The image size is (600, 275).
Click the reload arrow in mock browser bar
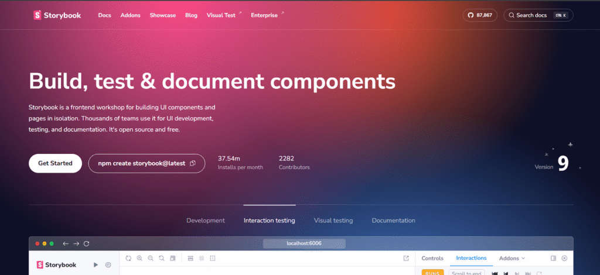[87, 243]
